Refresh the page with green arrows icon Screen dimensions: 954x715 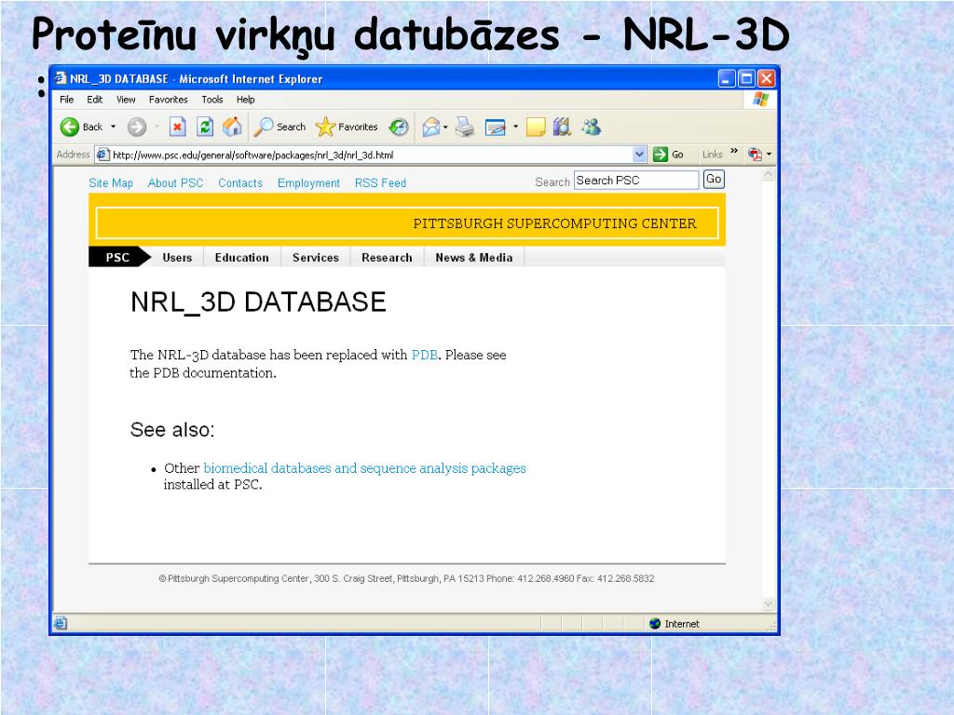coord(205,127)
